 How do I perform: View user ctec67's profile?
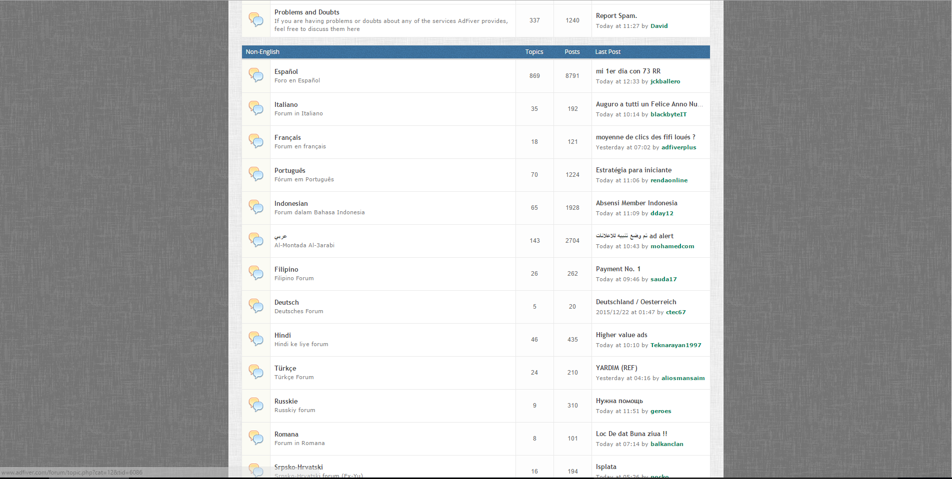675,312
